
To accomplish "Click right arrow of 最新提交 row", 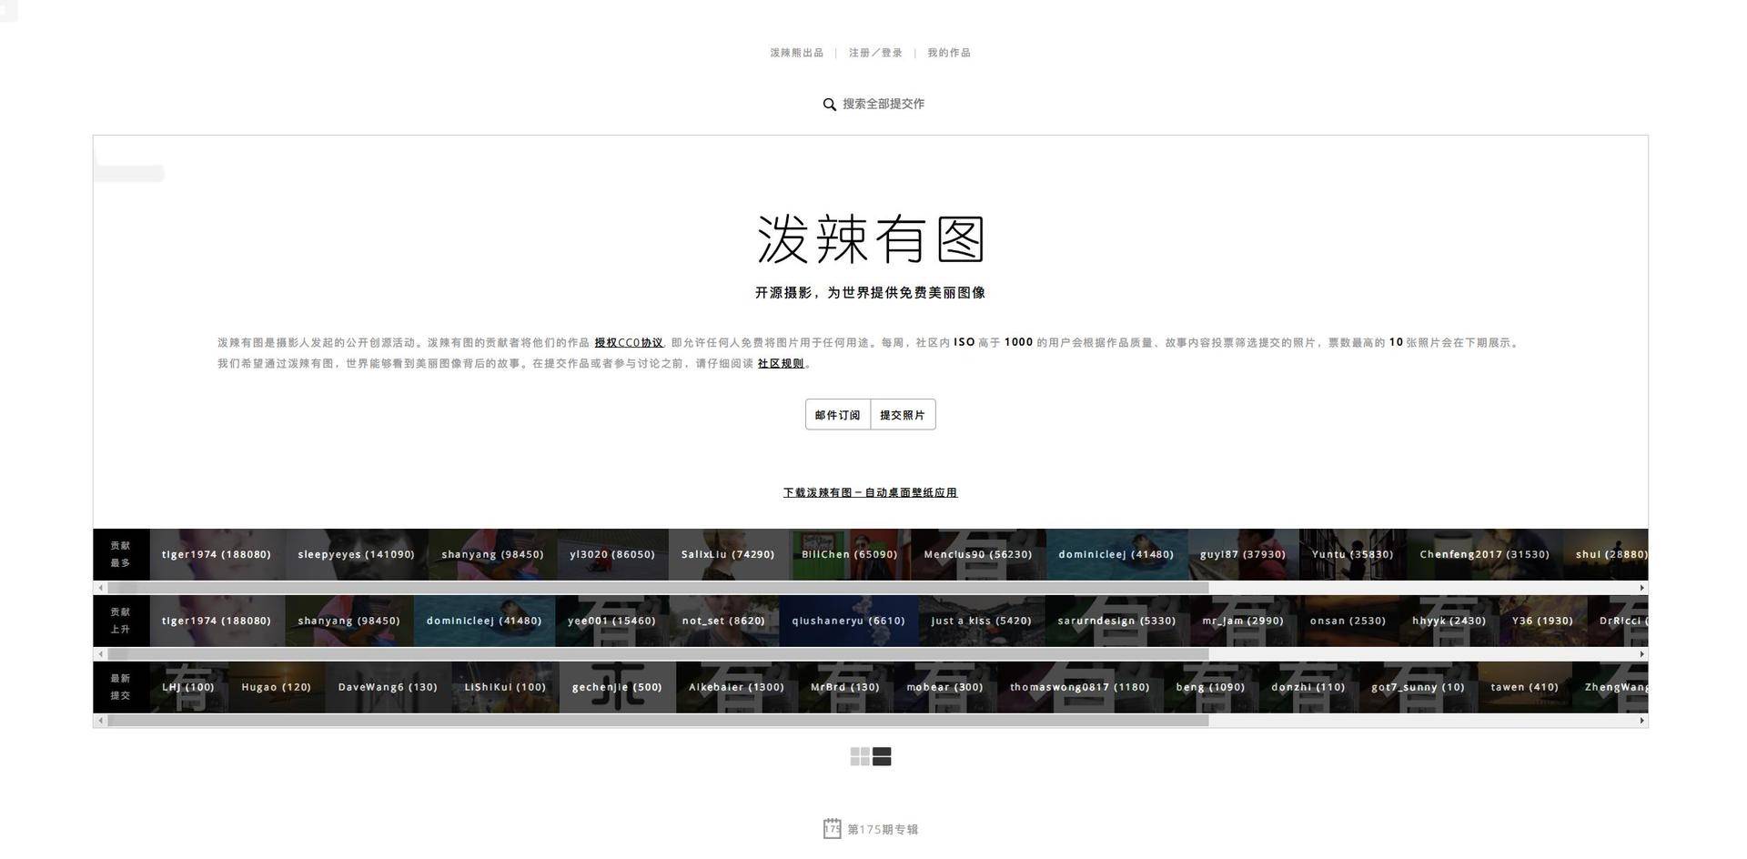I will point(1641,720).
